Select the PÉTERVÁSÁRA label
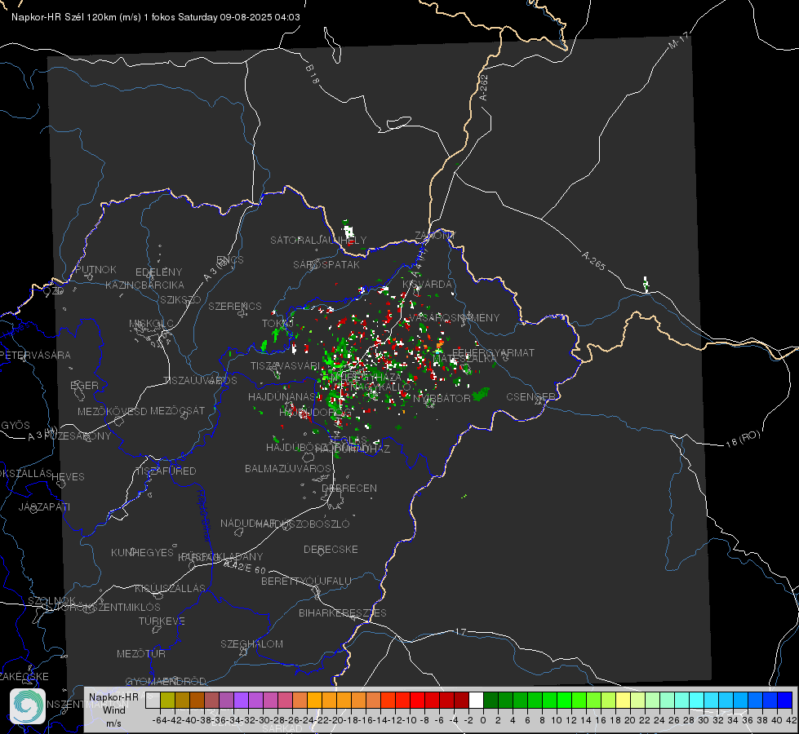Image resolution: width=799 pixels, height=734 pixels. 35,355
